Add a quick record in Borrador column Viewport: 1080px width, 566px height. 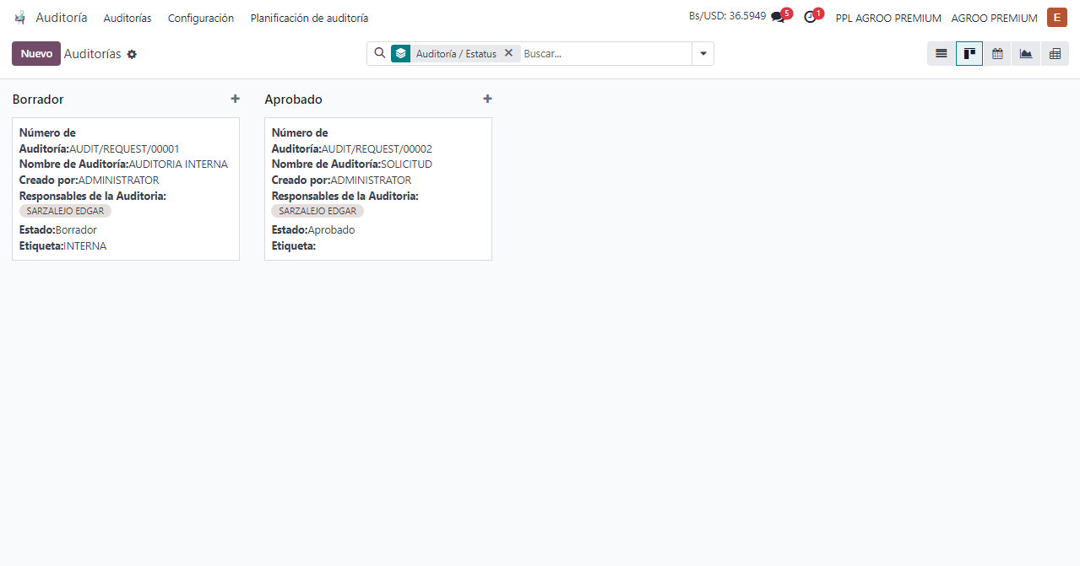[235, 99]
